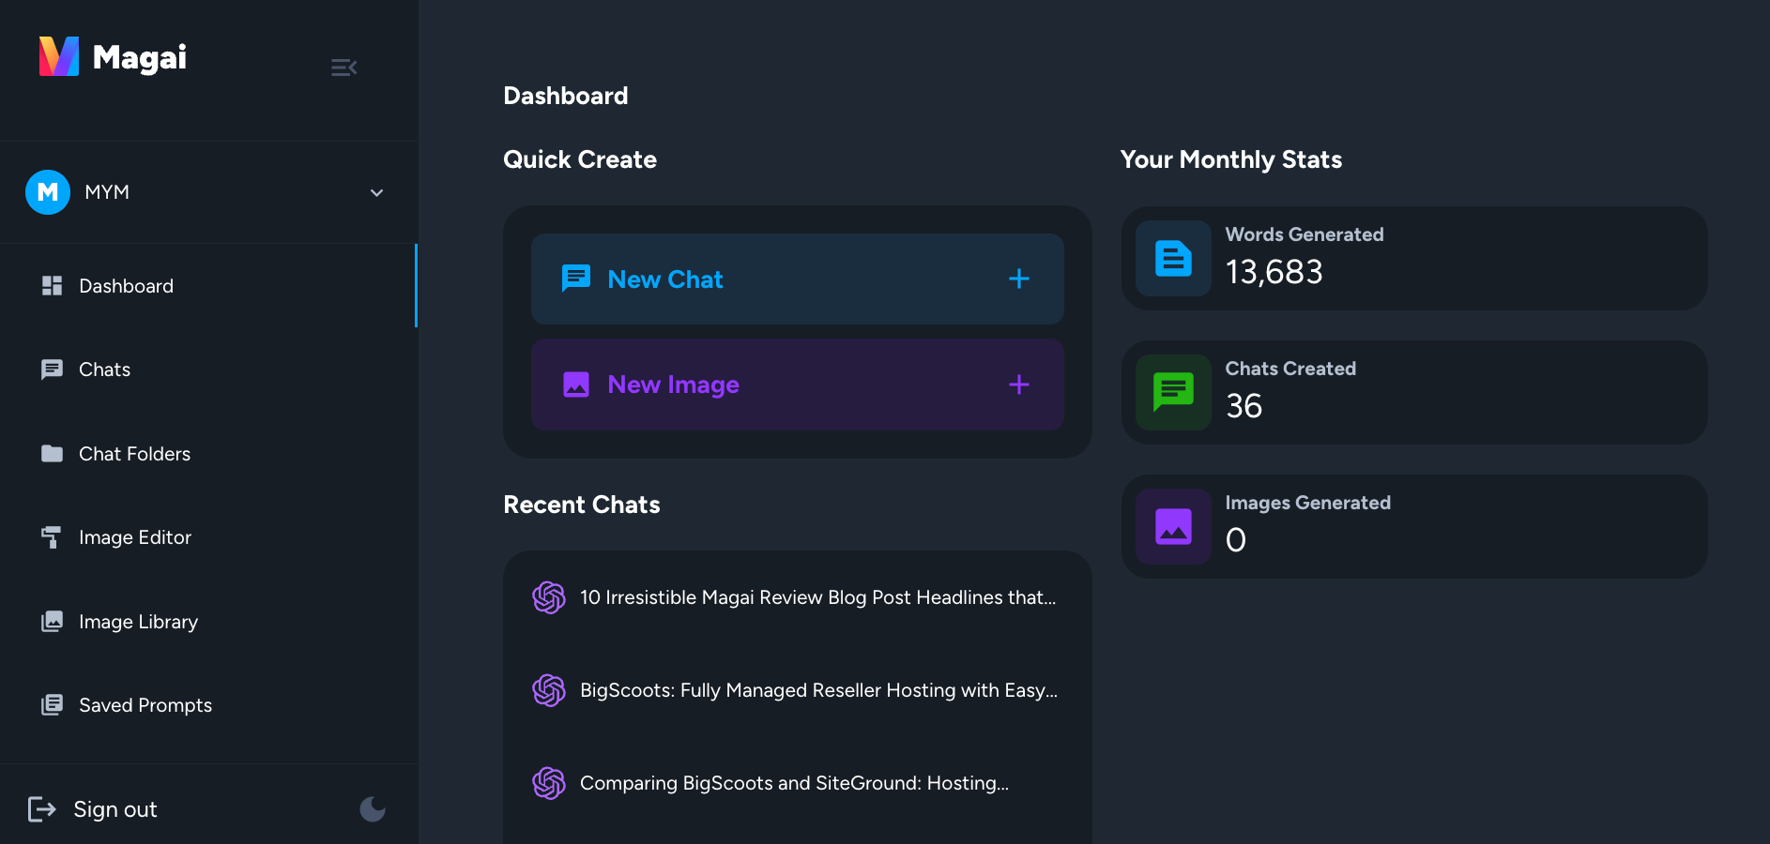Click the Recent Chats heading

(x=582, y=505)
